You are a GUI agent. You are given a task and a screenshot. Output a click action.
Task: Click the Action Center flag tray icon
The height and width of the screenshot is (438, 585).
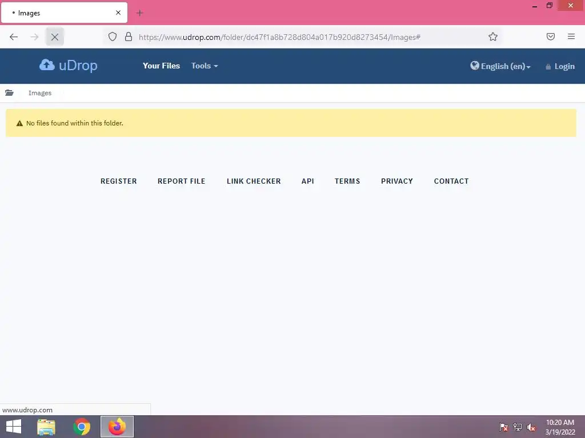click(503, 427)
